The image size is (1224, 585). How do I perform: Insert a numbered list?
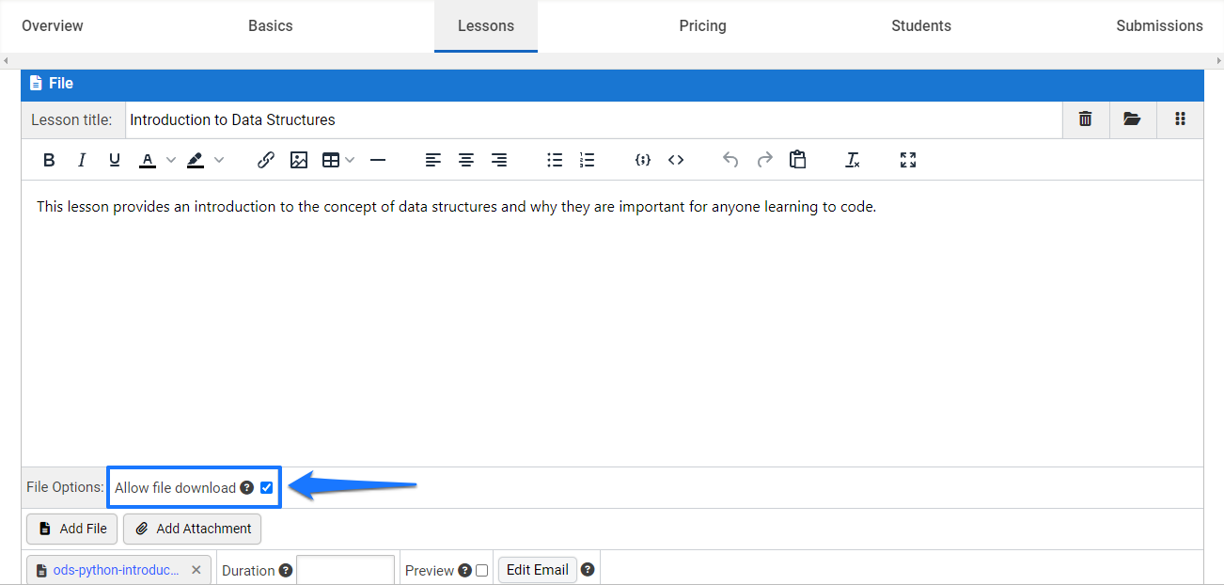click(x=588, y=160)
